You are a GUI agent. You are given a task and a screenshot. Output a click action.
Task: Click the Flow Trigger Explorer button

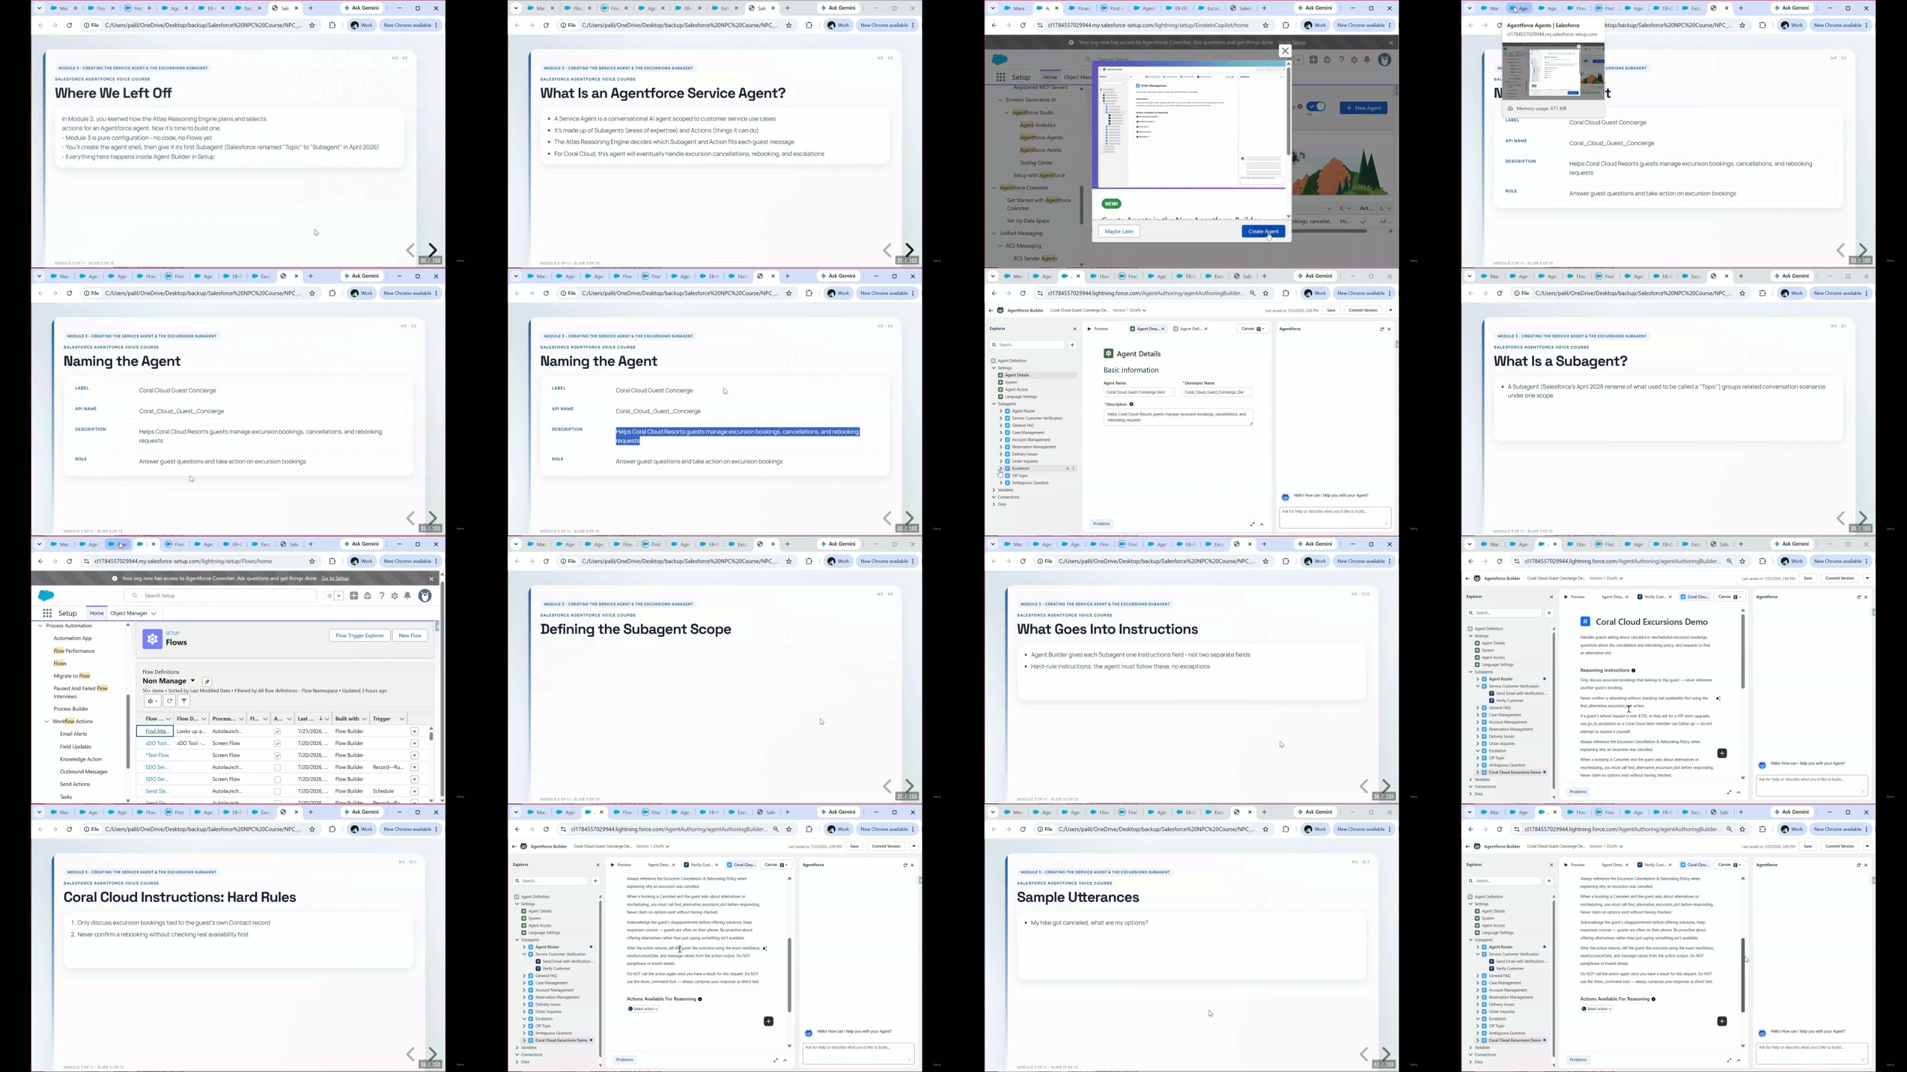360,635
